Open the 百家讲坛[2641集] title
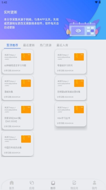106x190 pixels. pos(13,120)
